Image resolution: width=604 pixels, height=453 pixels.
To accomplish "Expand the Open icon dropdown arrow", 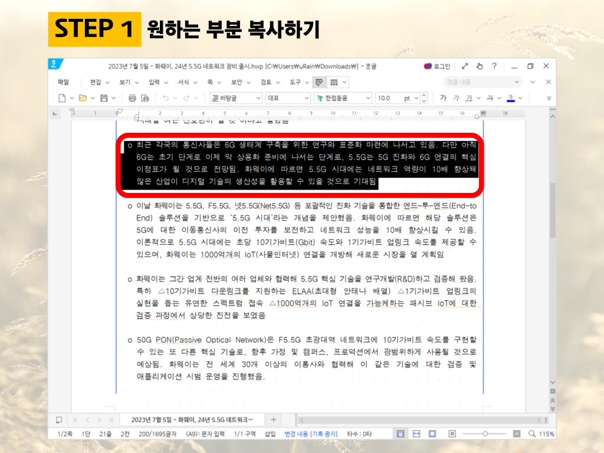I will pos(93,99).
